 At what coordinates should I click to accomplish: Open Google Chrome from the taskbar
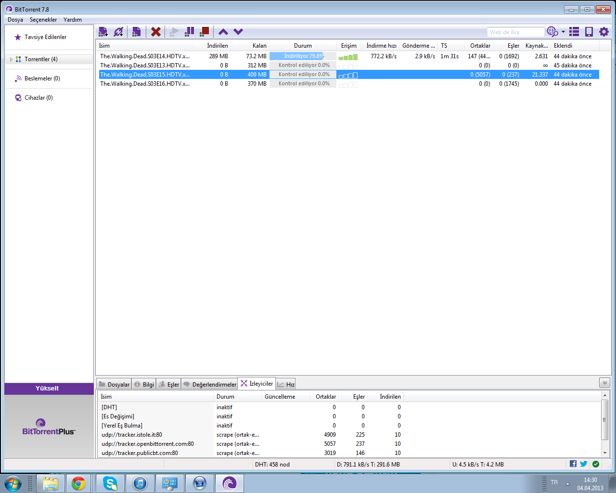coord(78,483)
